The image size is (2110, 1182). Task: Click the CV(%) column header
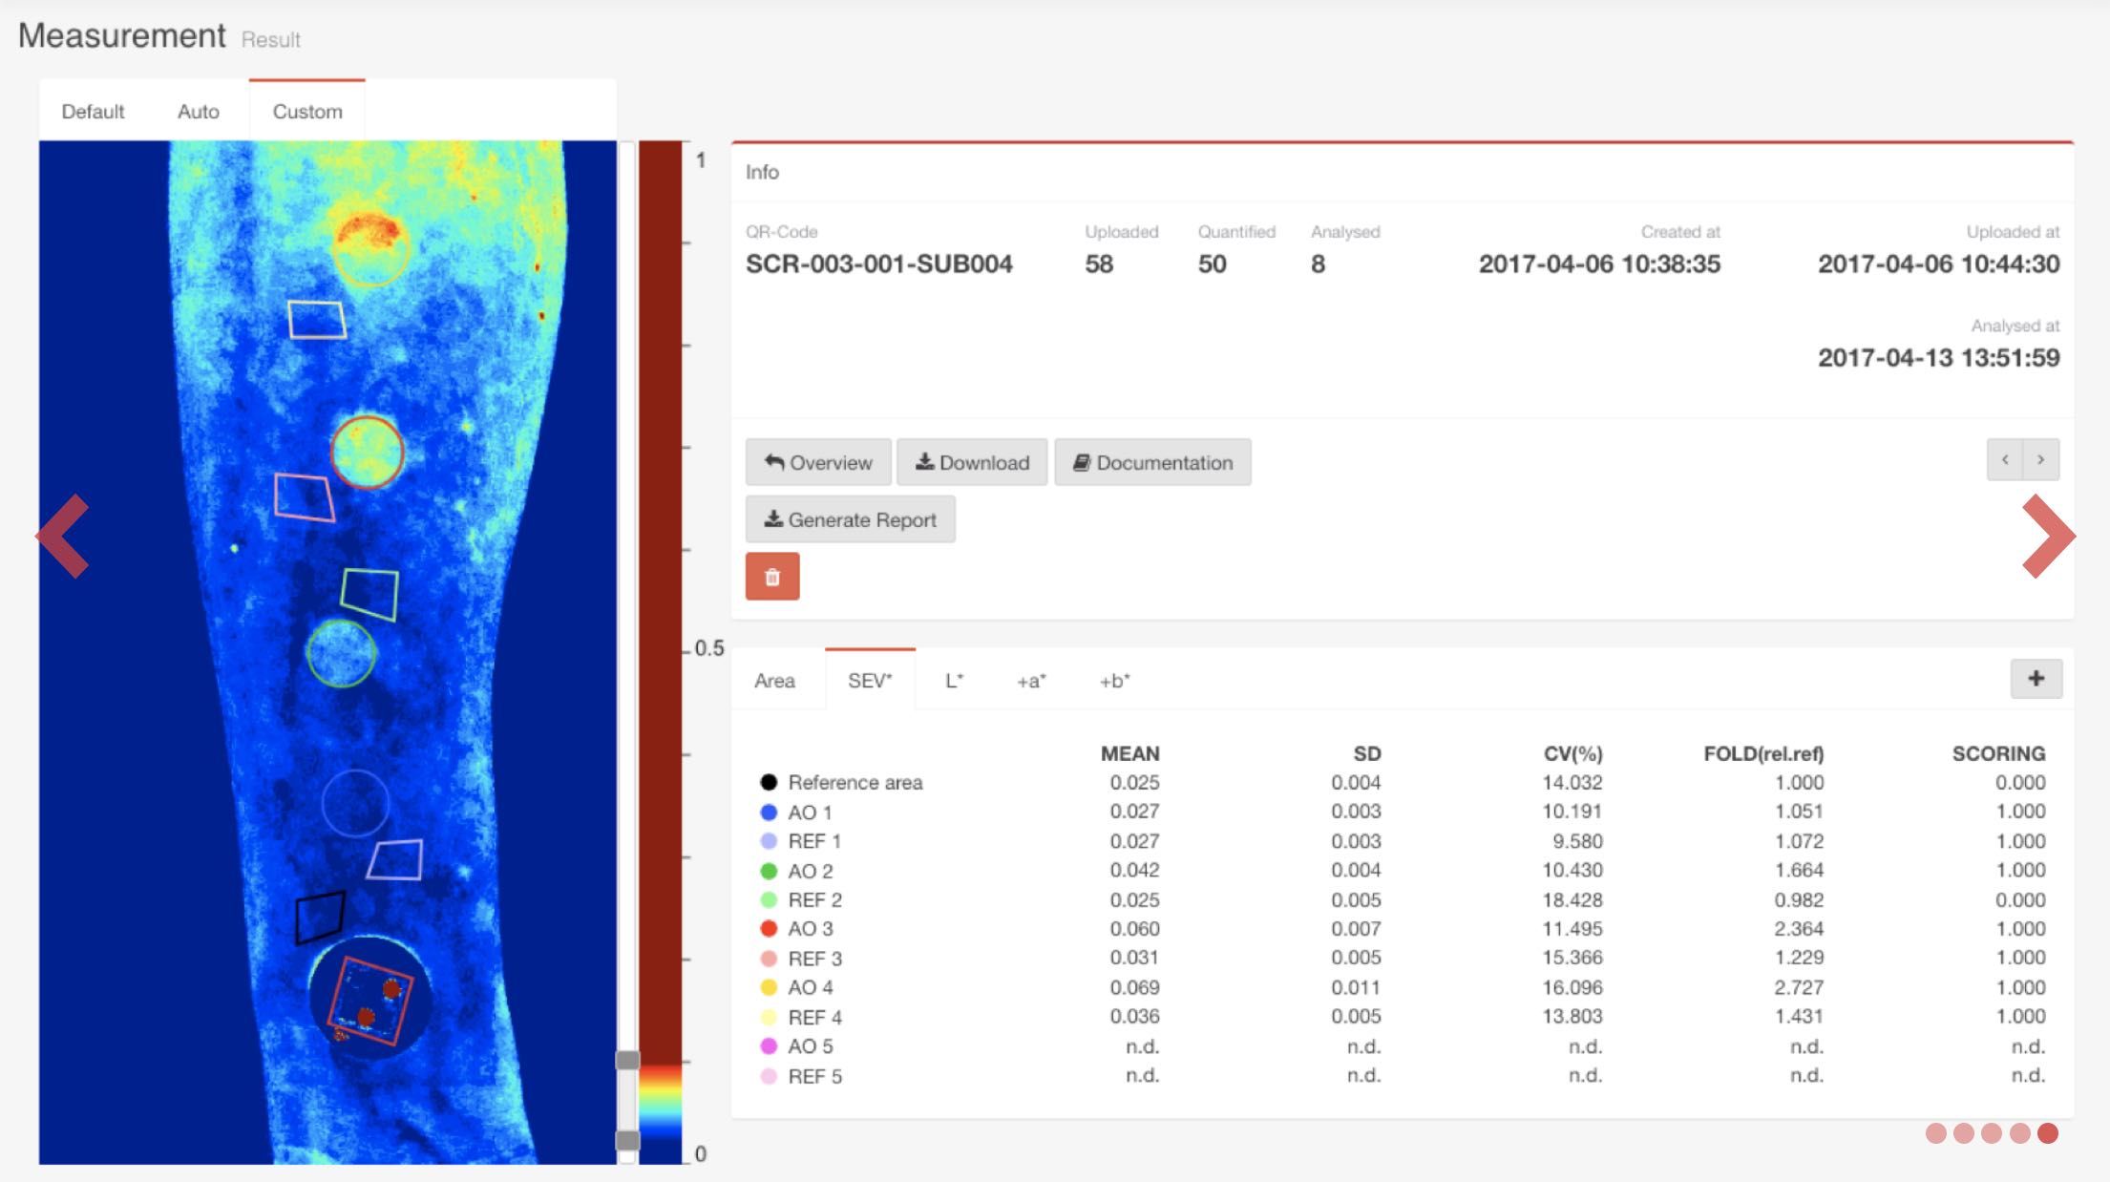[x=1572, y=753]
